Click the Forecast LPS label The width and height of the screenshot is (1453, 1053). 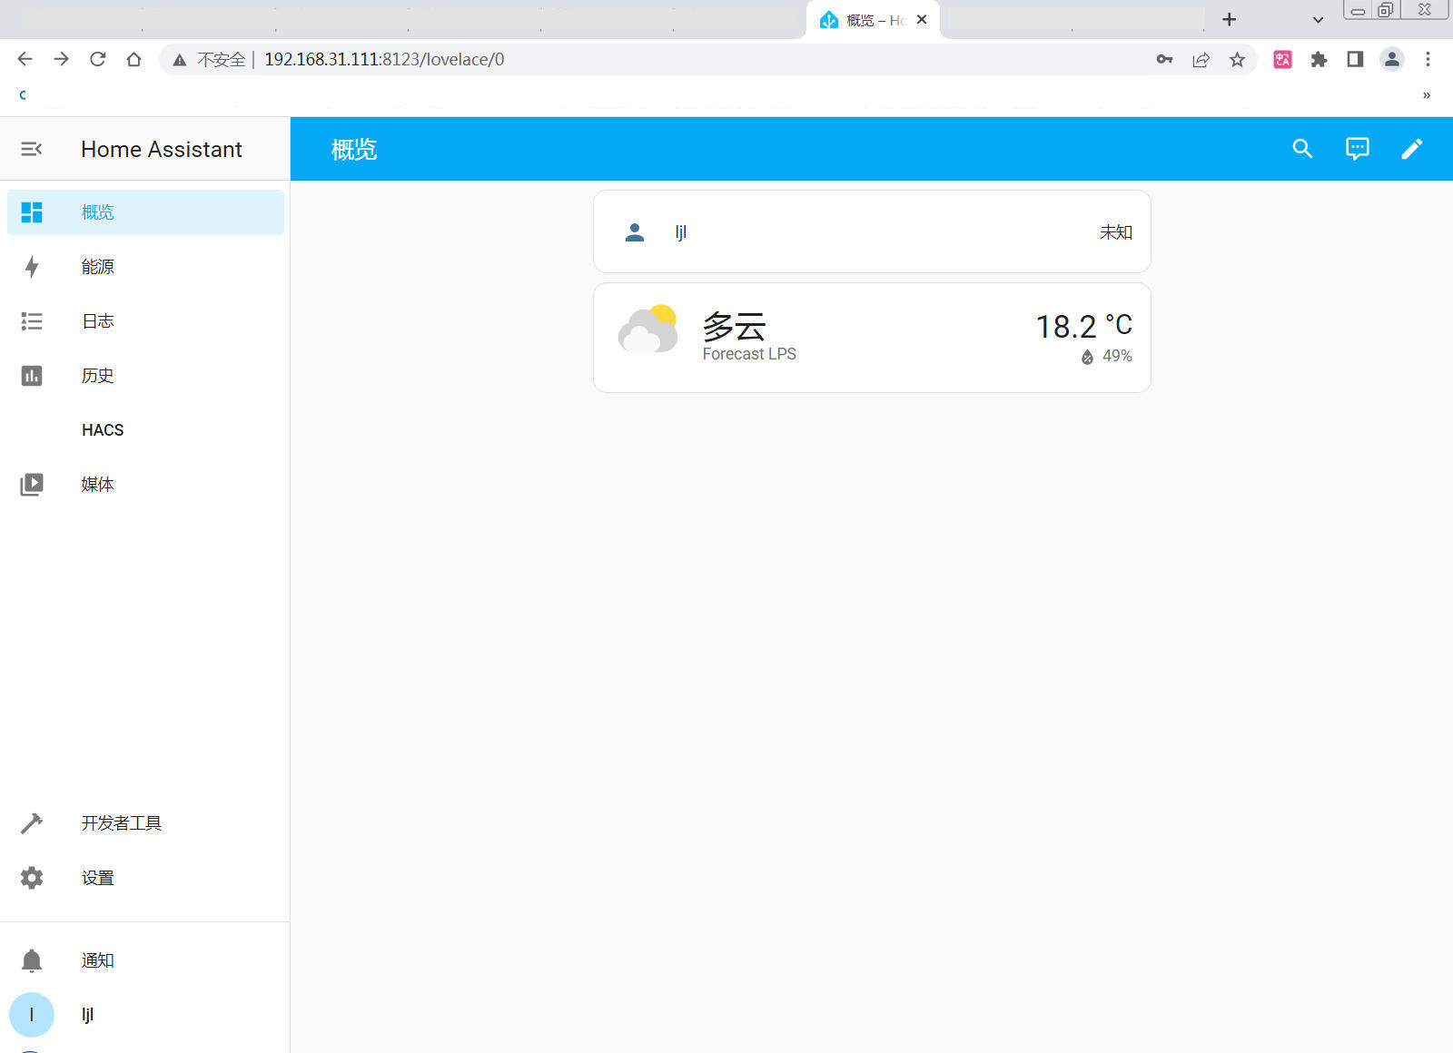click(x=749, y=354)
